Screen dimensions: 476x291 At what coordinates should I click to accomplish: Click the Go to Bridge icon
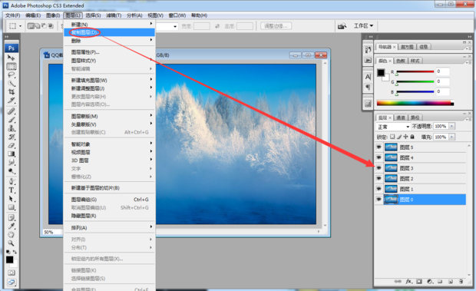pos(342,26)
